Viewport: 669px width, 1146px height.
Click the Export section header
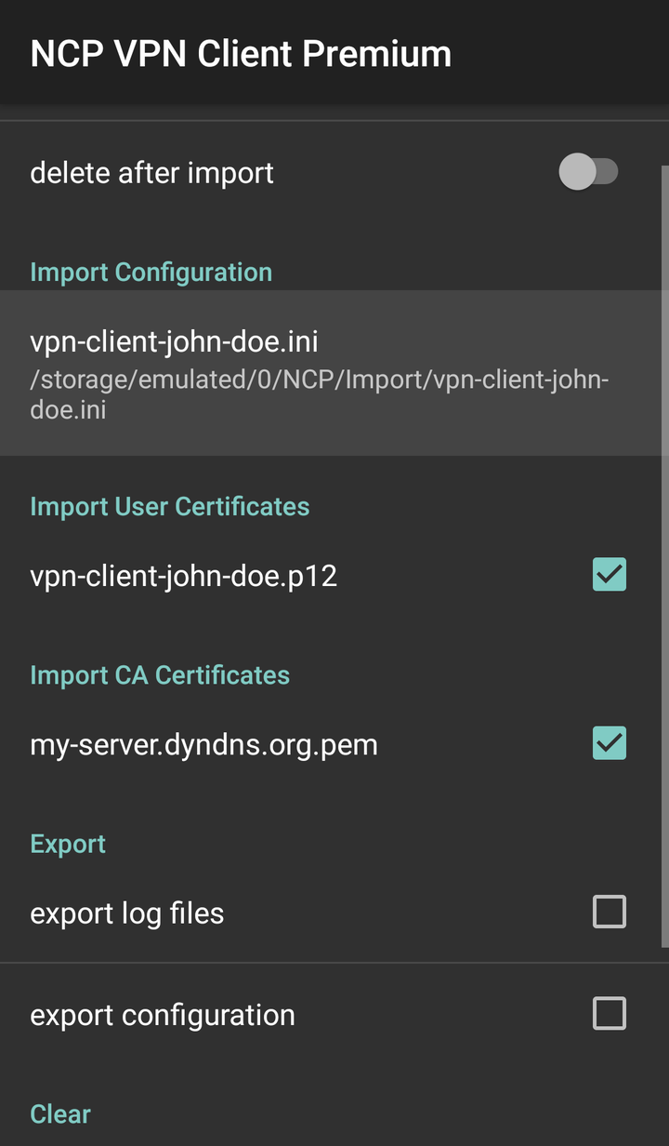68,845
